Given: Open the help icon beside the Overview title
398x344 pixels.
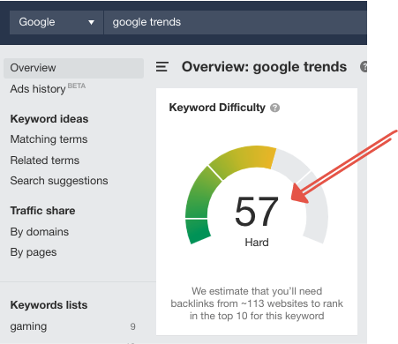Looking at the screenshot, I should pyautogui.click(x=364, y=67).
